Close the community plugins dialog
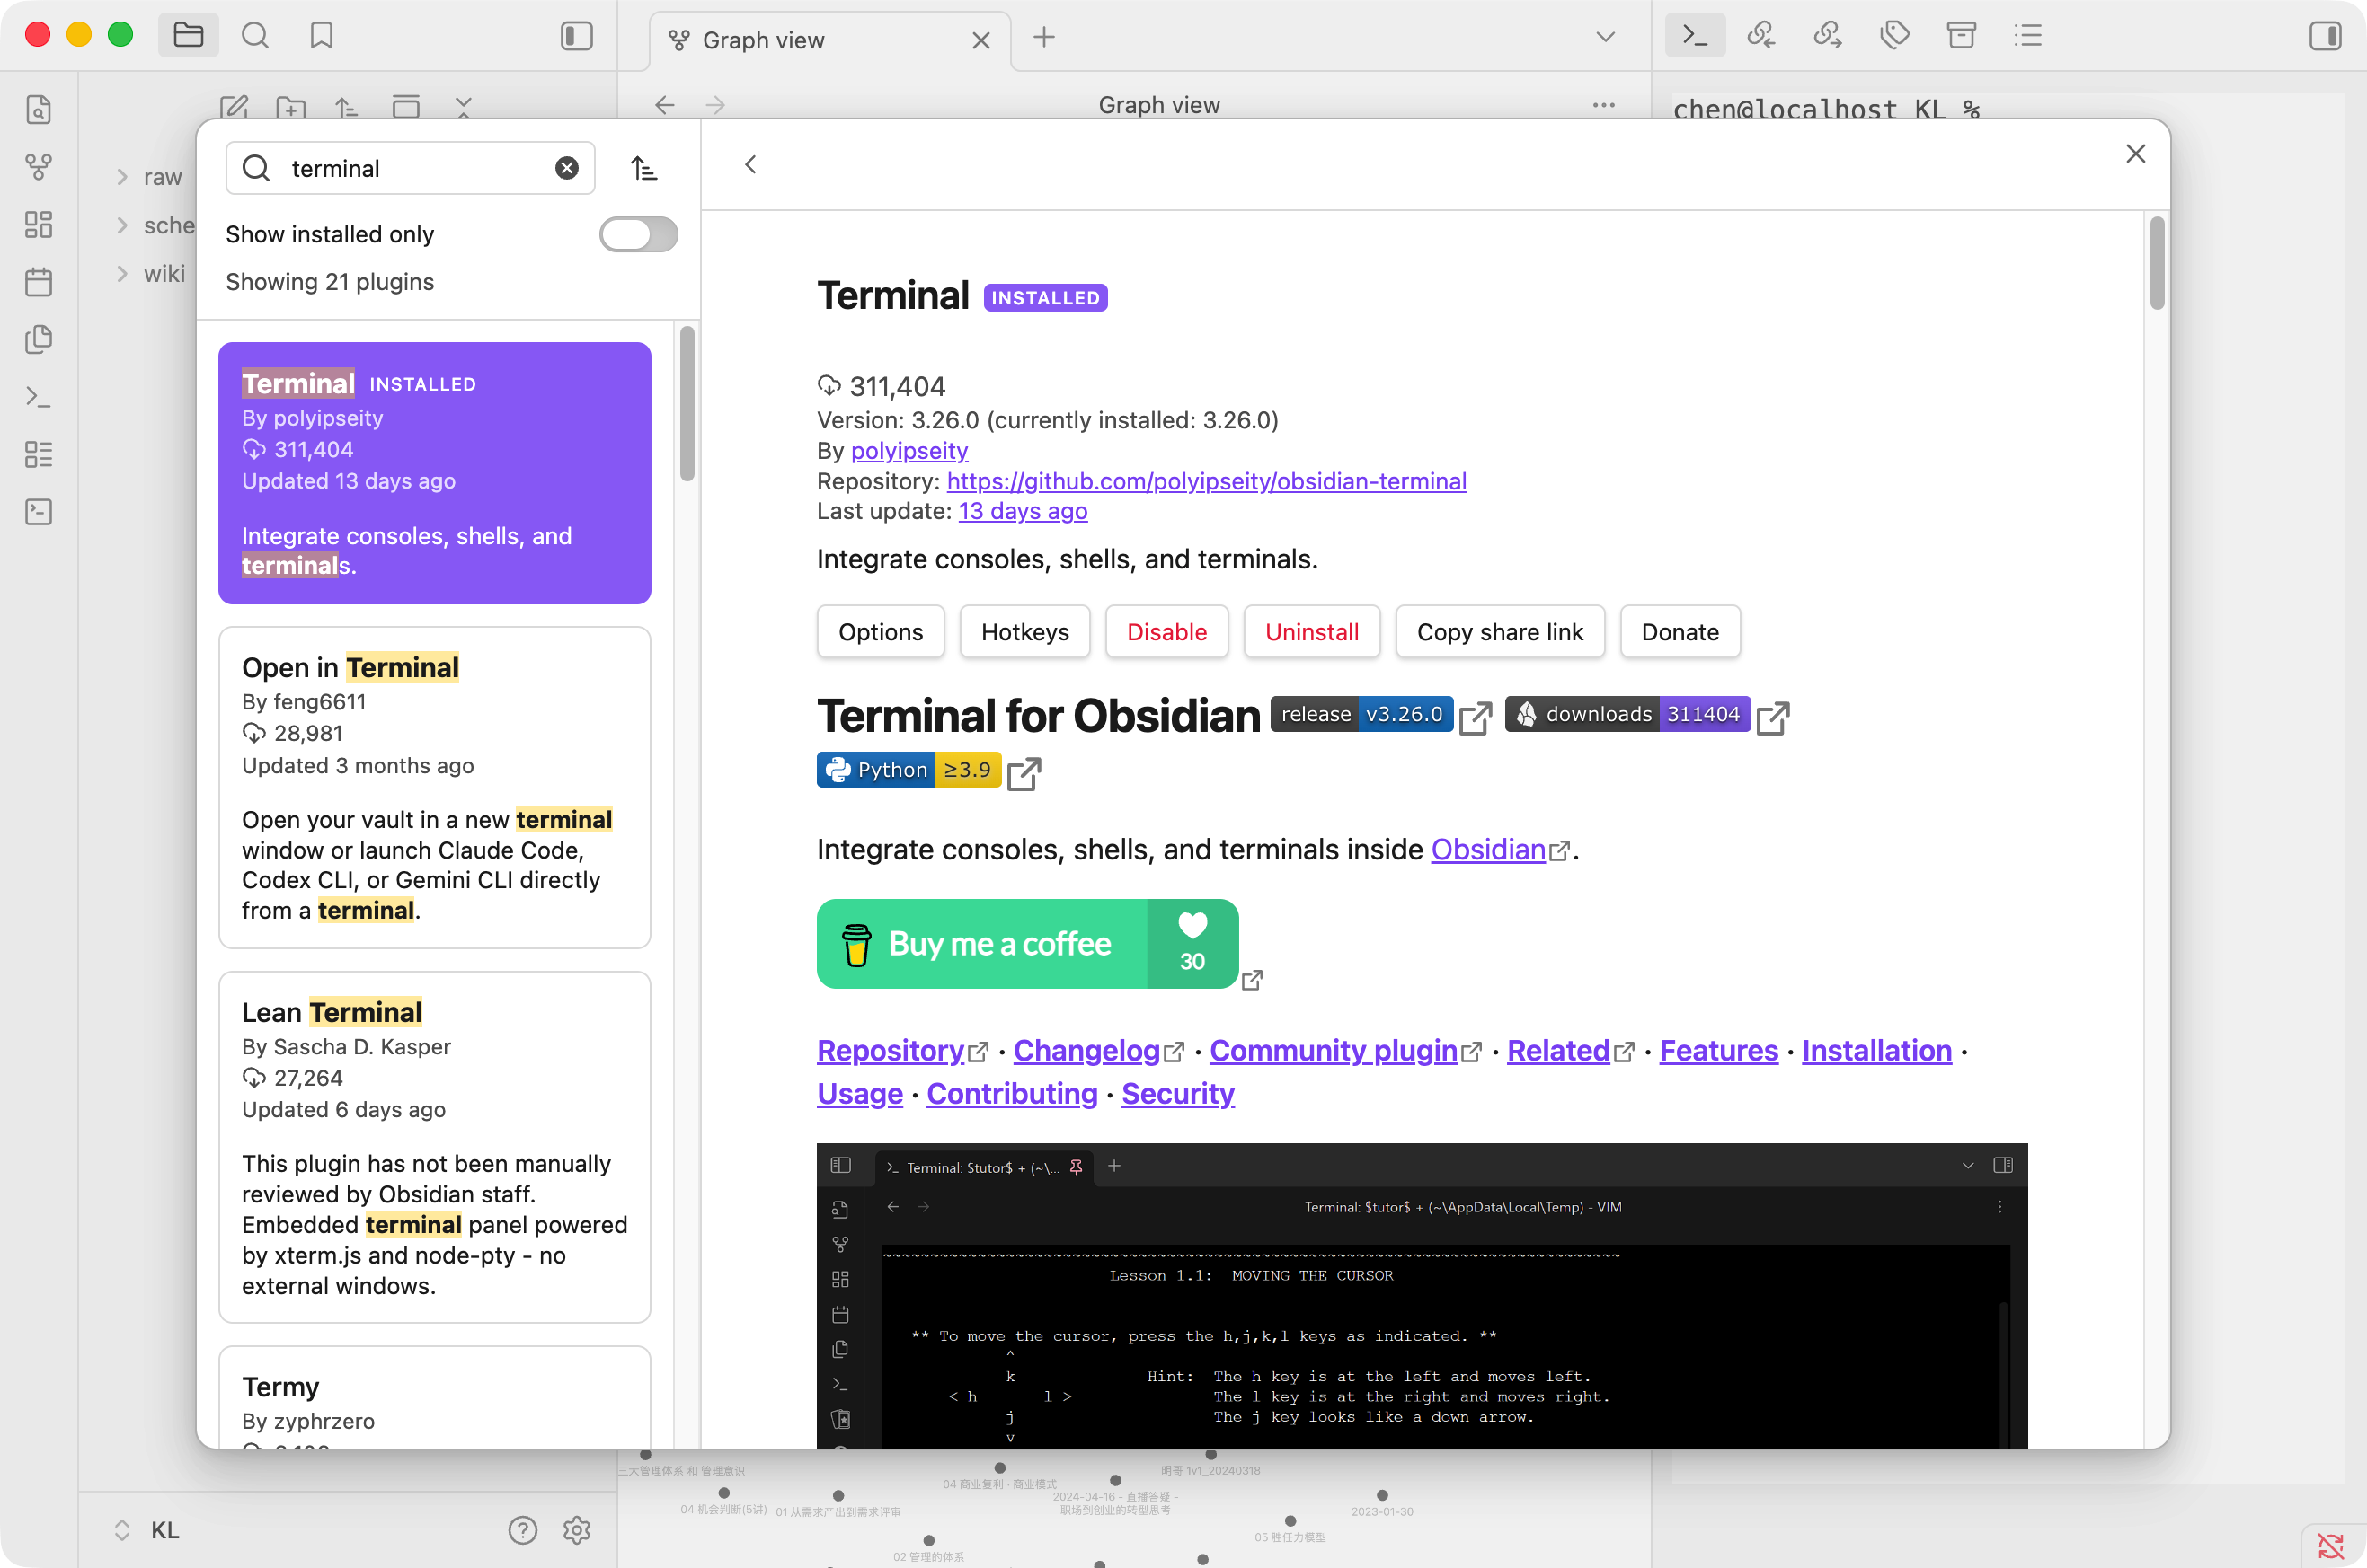The width and height of the screenshot is (2367, 1568). [x=2136, y=154]
